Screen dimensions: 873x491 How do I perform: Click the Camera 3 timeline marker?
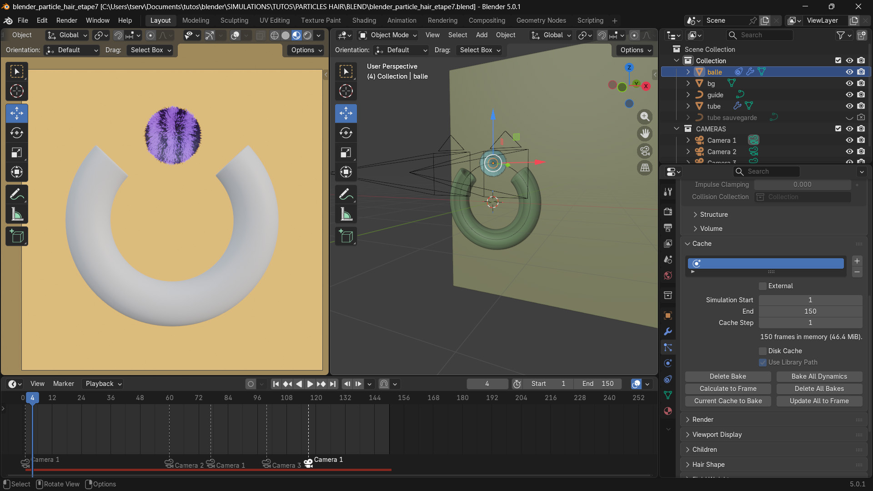[x=267, y=463]
